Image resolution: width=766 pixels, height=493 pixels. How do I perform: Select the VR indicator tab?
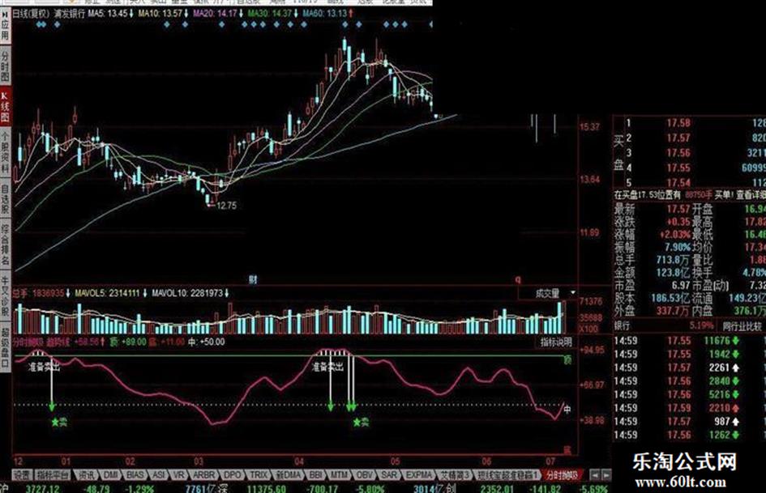pos(179,475)
